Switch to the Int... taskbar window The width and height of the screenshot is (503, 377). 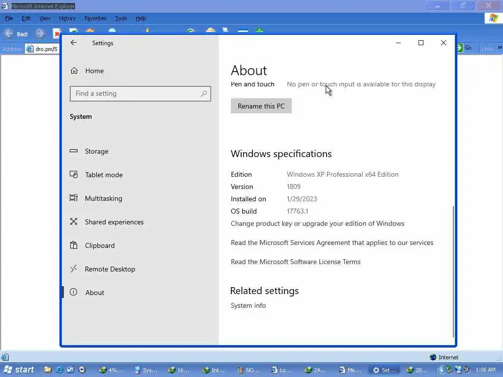pyautogui.click(x=214, y=370)
